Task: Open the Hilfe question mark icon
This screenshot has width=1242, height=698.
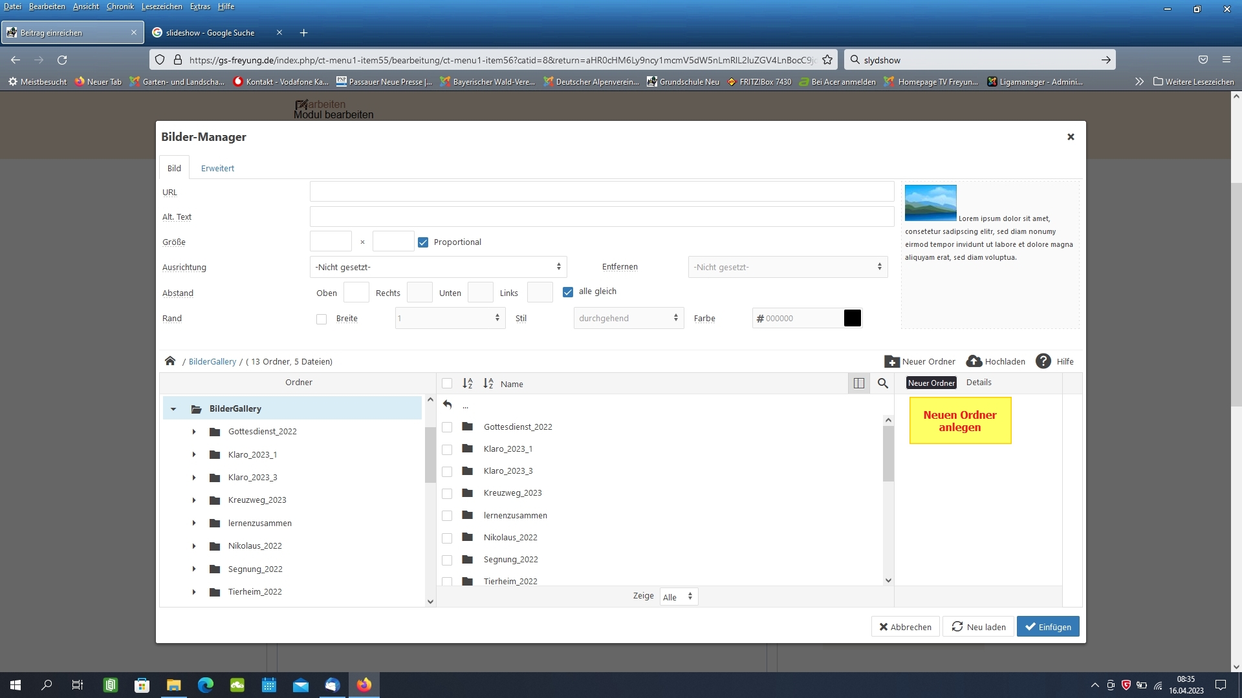Action: click(1043, 361)
